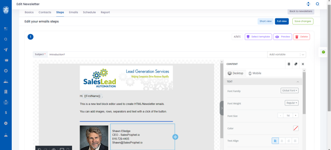Click the blue separator line in email
The image size is (331, 150).
coord(126,122)
